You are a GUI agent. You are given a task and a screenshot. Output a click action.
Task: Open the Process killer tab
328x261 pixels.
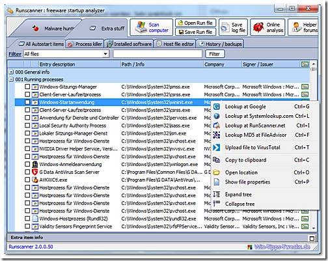(x=85, y=44)
